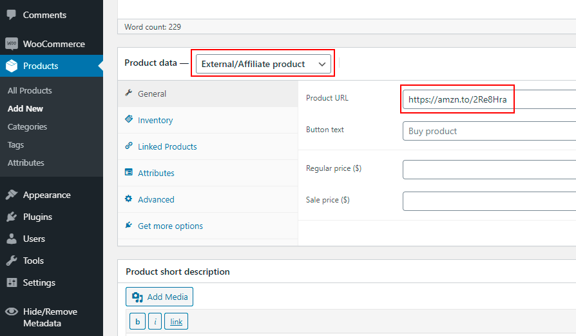Switch to the Advanced tab
This screenshot has height=336, width=576.
(x=208, y=200)
